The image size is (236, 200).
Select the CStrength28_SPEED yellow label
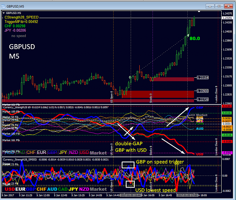point(22,17)
